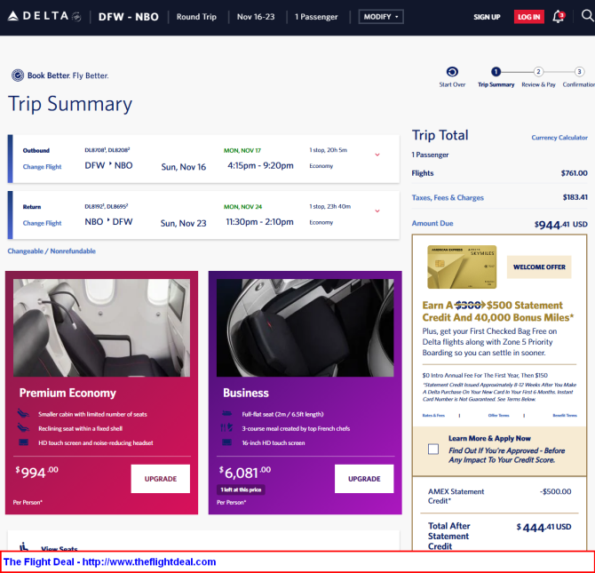595x573 pixels.
Task: Open Changeable / Nonrefundable link
Action: coord(52,251)
